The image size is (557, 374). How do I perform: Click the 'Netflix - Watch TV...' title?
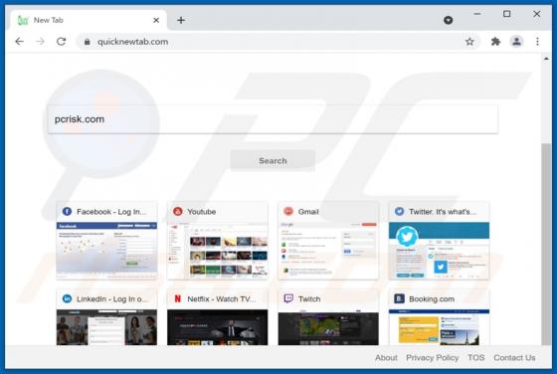pyautogui.click(x=221, y=299)
